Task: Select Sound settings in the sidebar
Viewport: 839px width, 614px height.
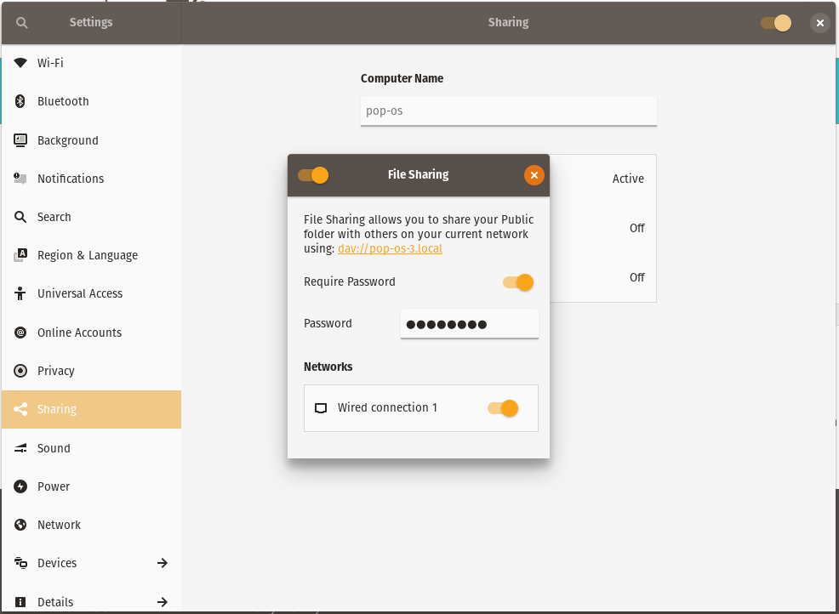Action: [x=54, y=448]
